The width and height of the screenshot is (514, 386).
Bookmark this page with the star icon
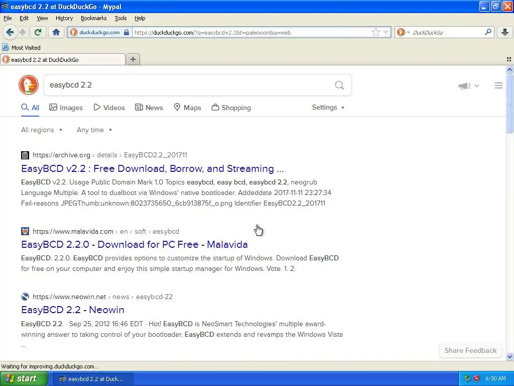tap(375, 32)
